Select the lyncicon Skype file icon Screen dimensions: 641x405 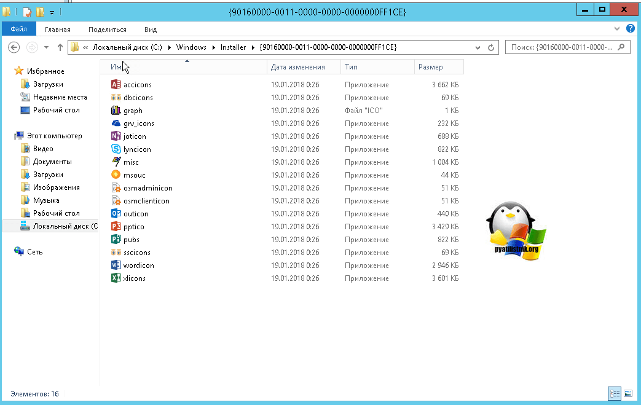coord(116,149)
